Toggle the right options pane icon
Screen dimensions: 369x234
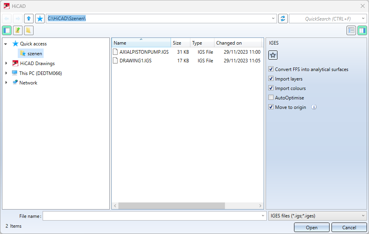pyautogui.click(x=362, y=30)
